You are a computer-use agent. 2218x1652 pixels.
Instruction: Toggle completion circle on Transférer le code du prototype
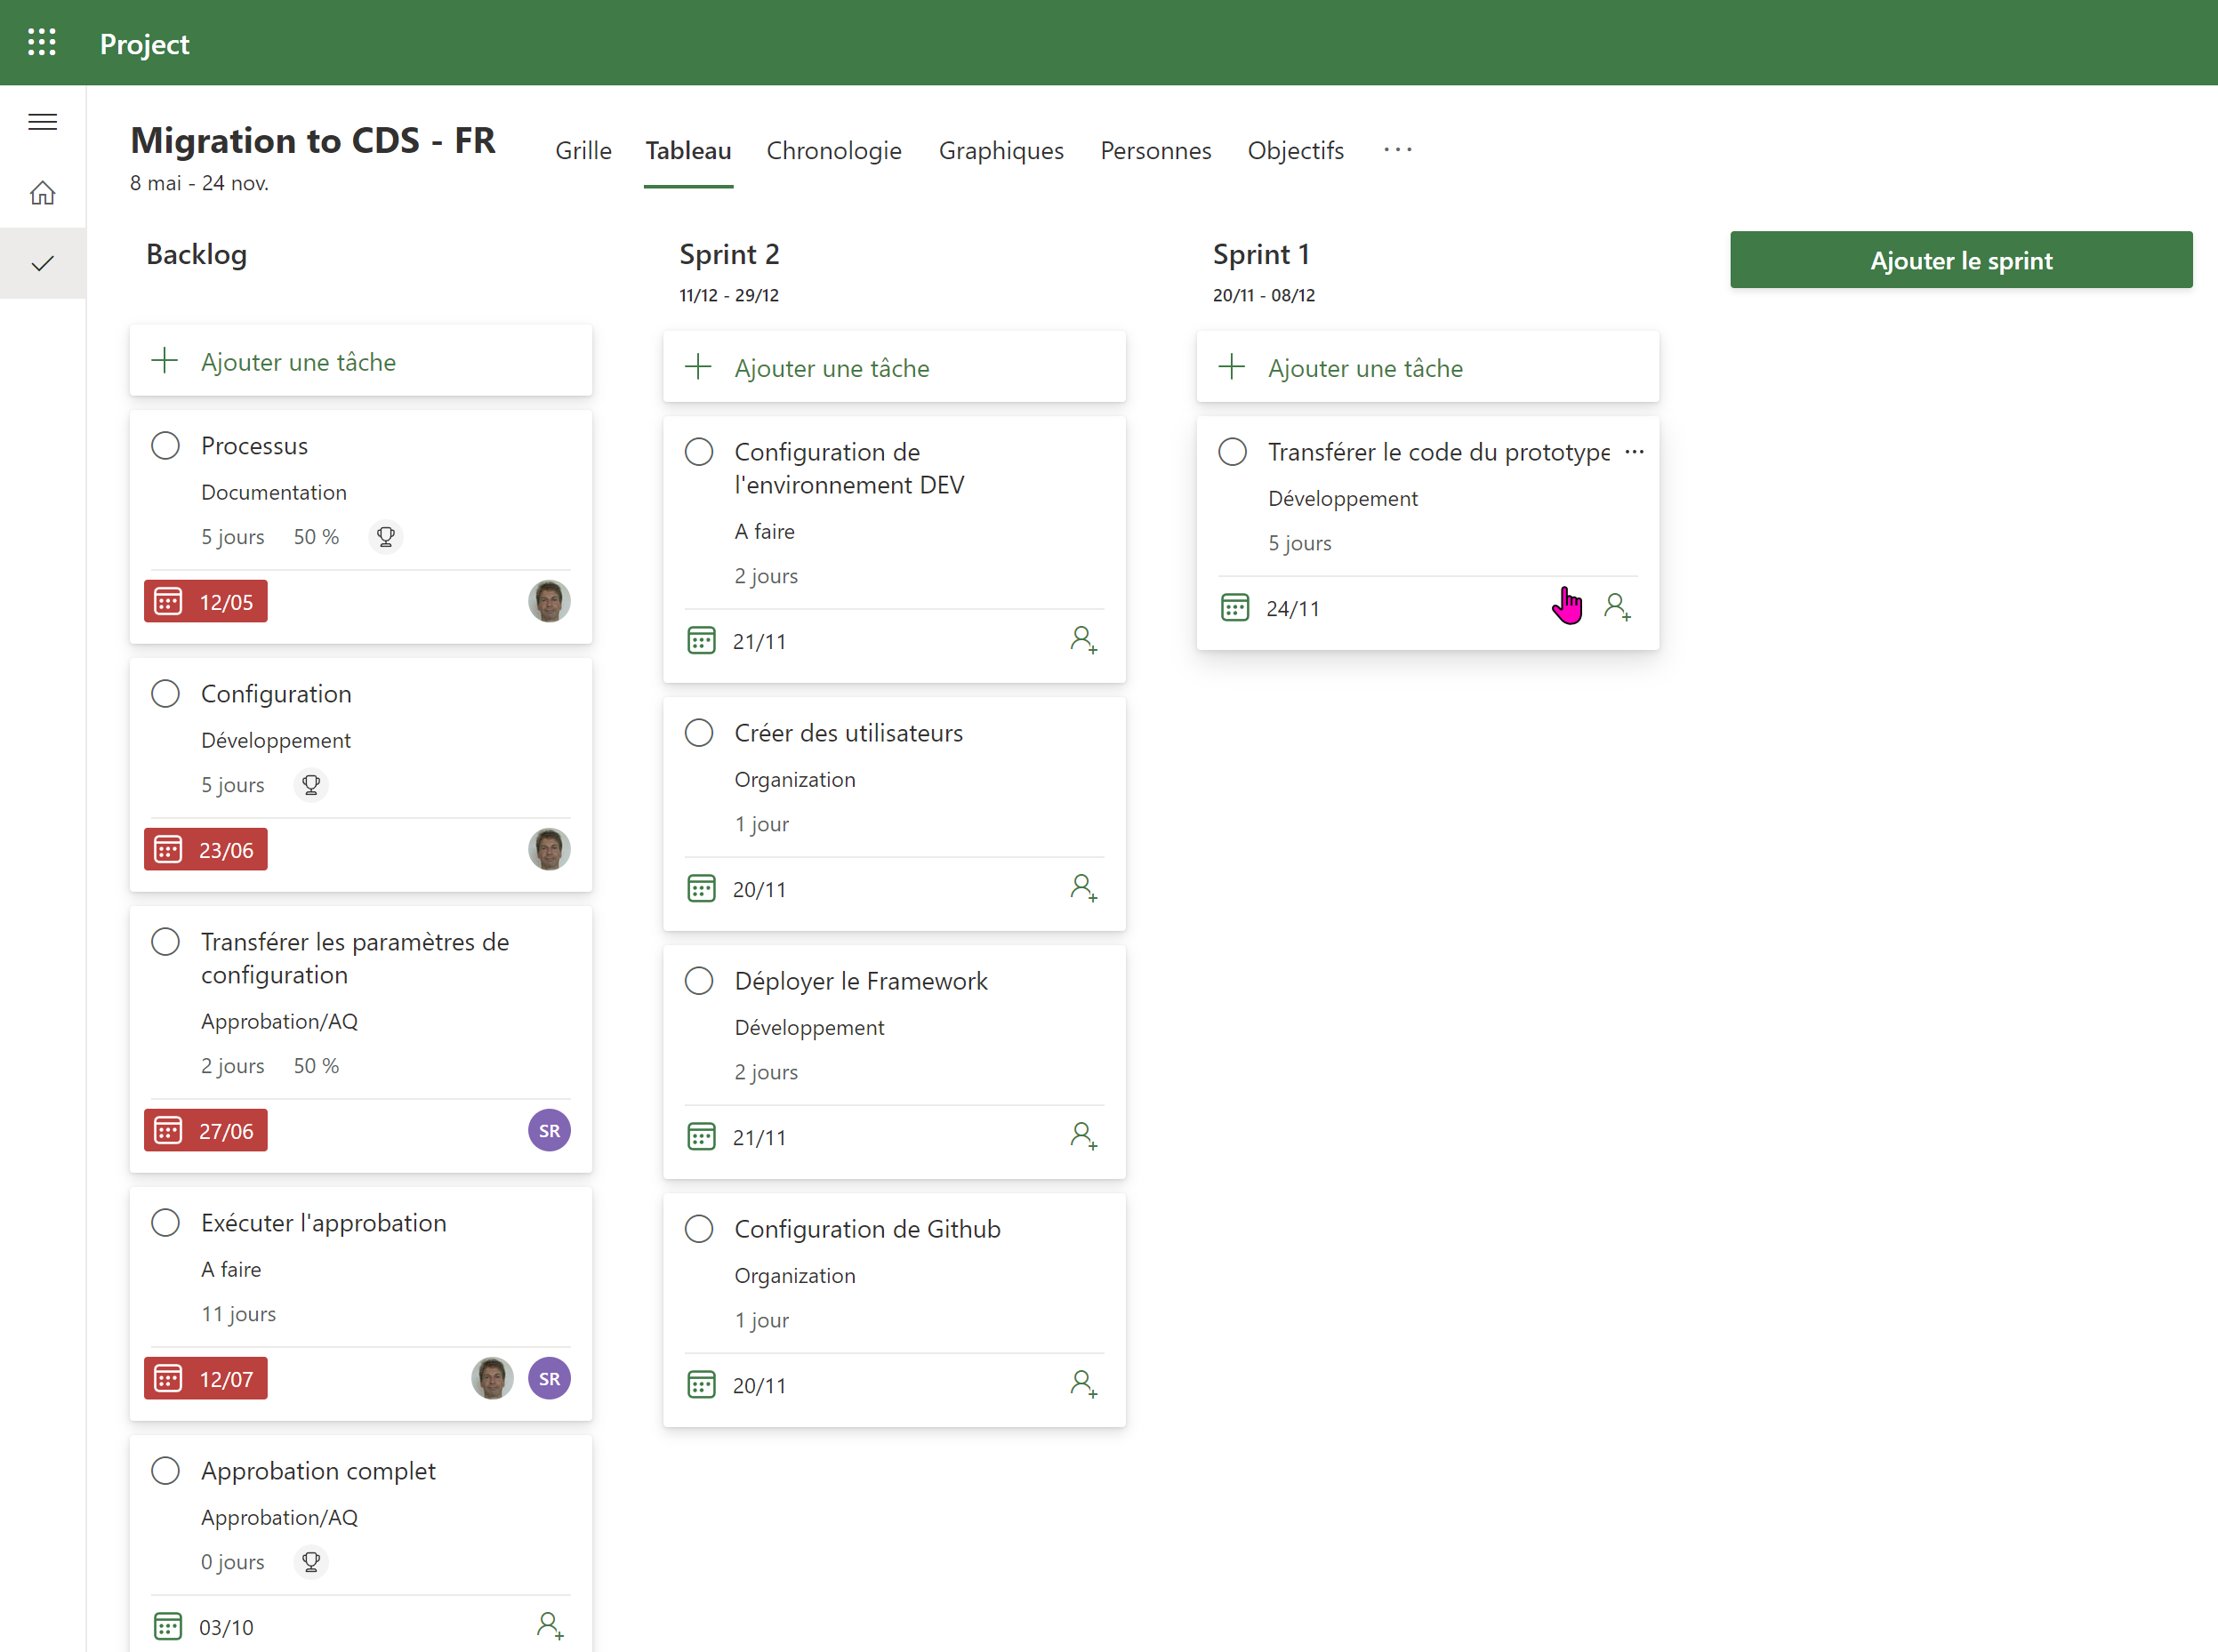click(1233, 452)
